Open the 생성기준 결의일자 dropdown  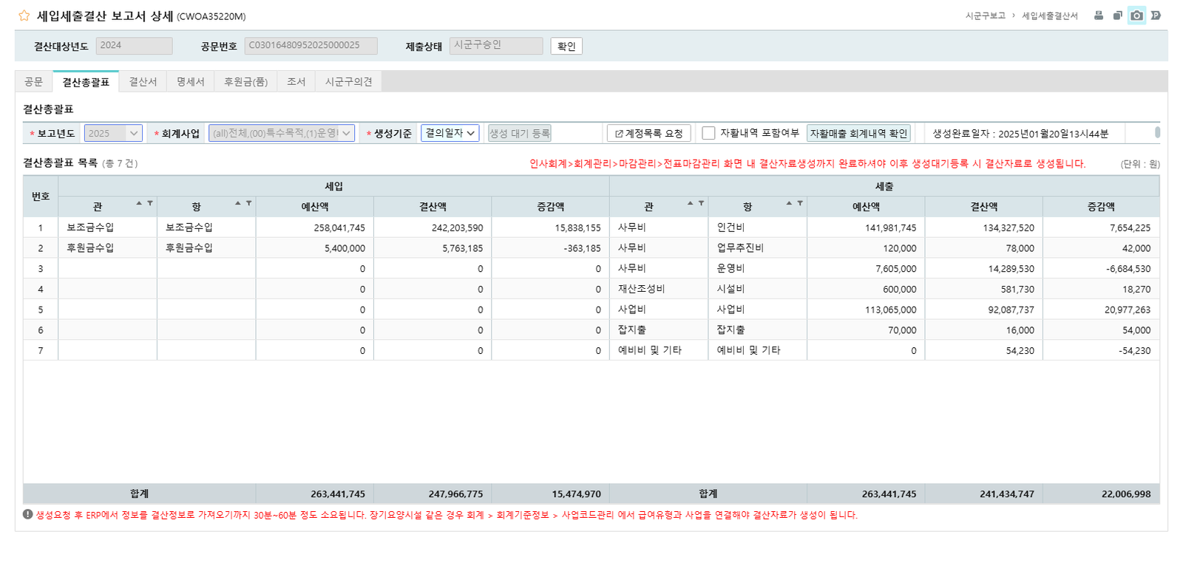click(x=450, y=133)
